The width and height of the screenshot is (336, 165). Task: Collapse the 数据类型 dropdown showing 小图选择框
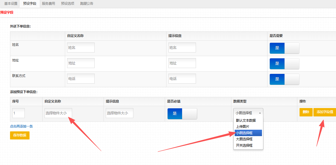pyautogui.click(x=248, y=113)
